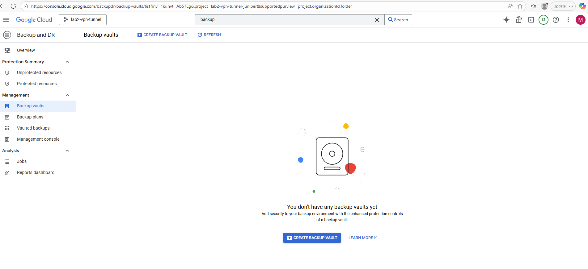The width and height of the screenshot is (588, 269).
Task: Open the lab2-vpn-tunnel project selector
Action: [83, 20]
